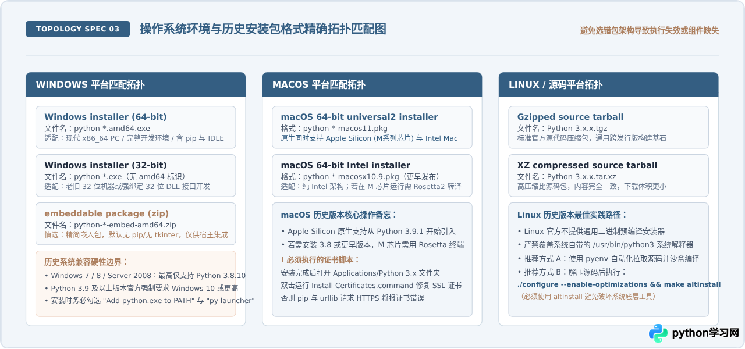Click the "XZ compressed source tarball" card title
745x349 pixels.
click(x=587, y=165)
